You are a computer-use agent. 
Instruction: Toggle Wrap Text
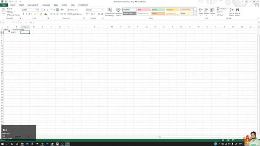point(73,10)
